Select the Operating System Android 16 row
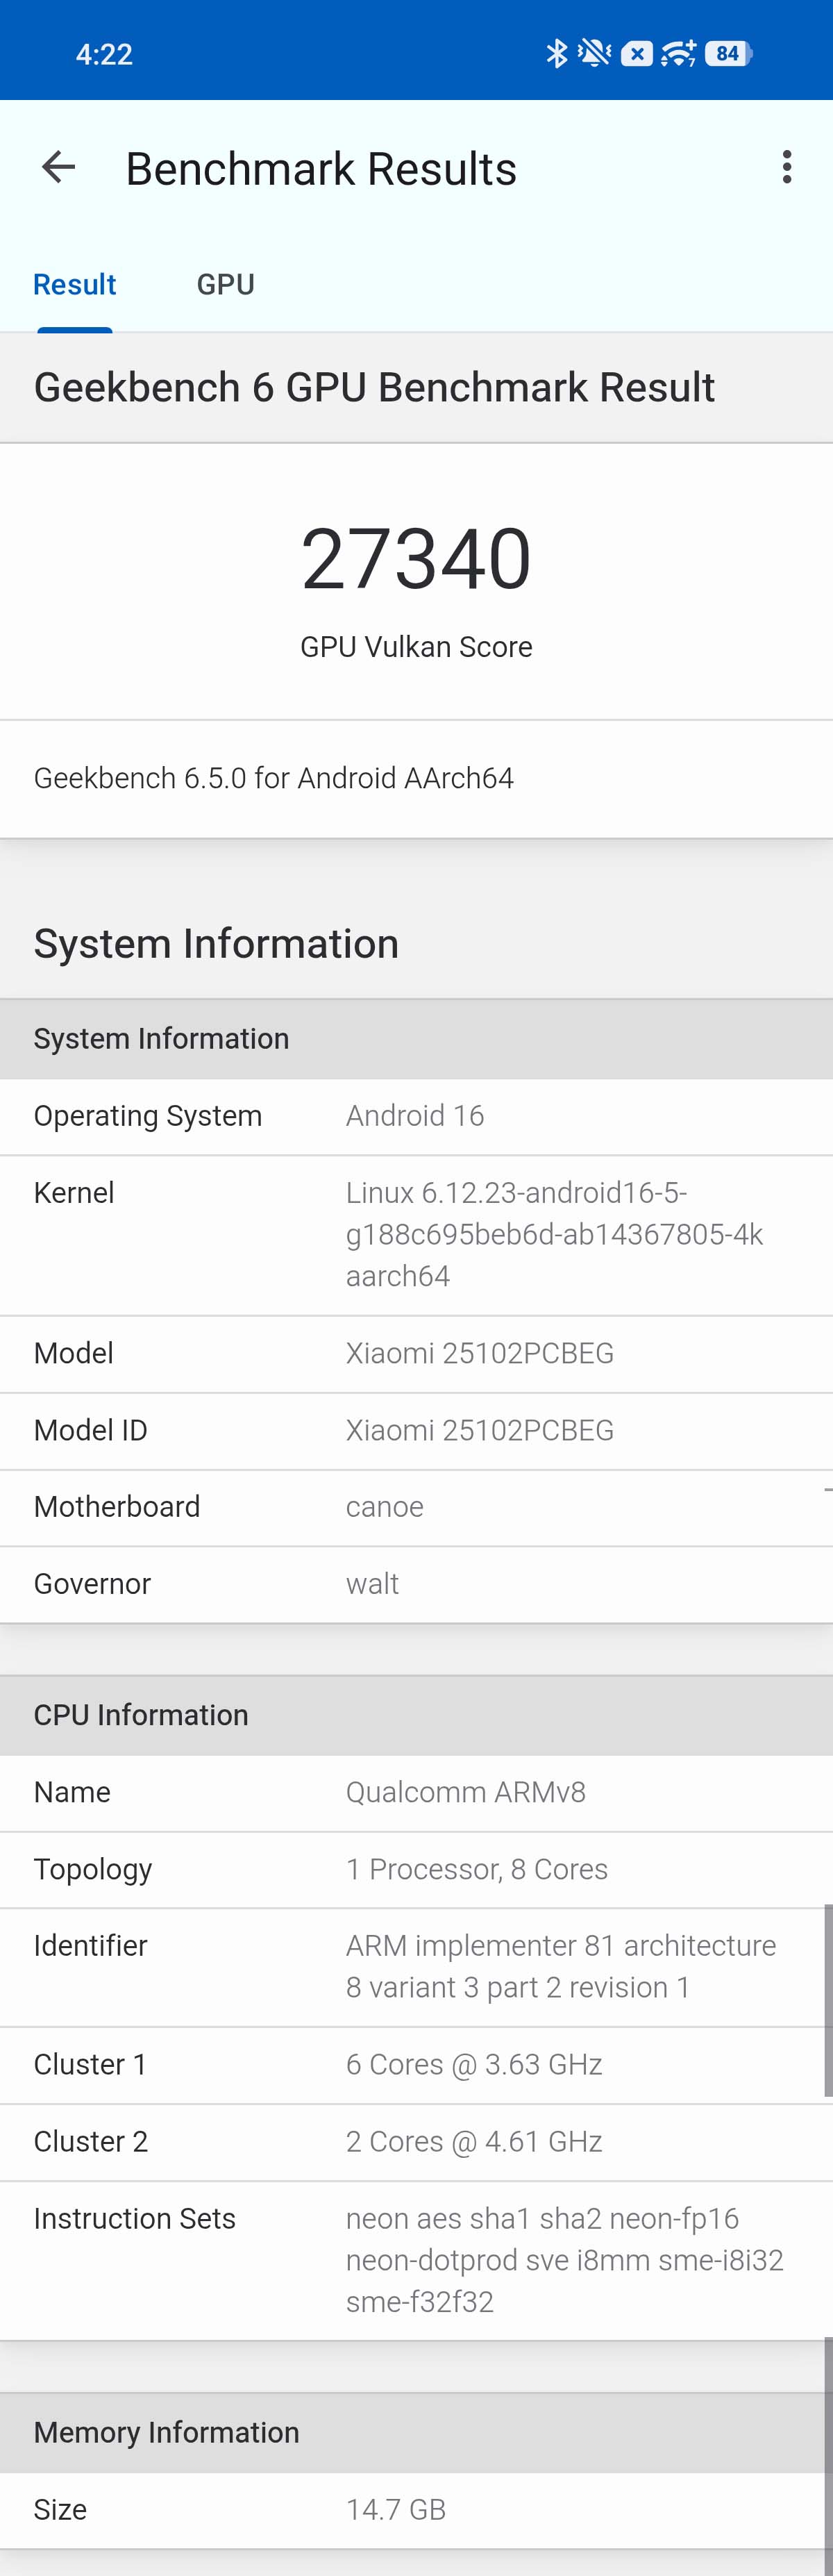The width and height of the screenshot is (833, 2576). (x=416, y=1116)
